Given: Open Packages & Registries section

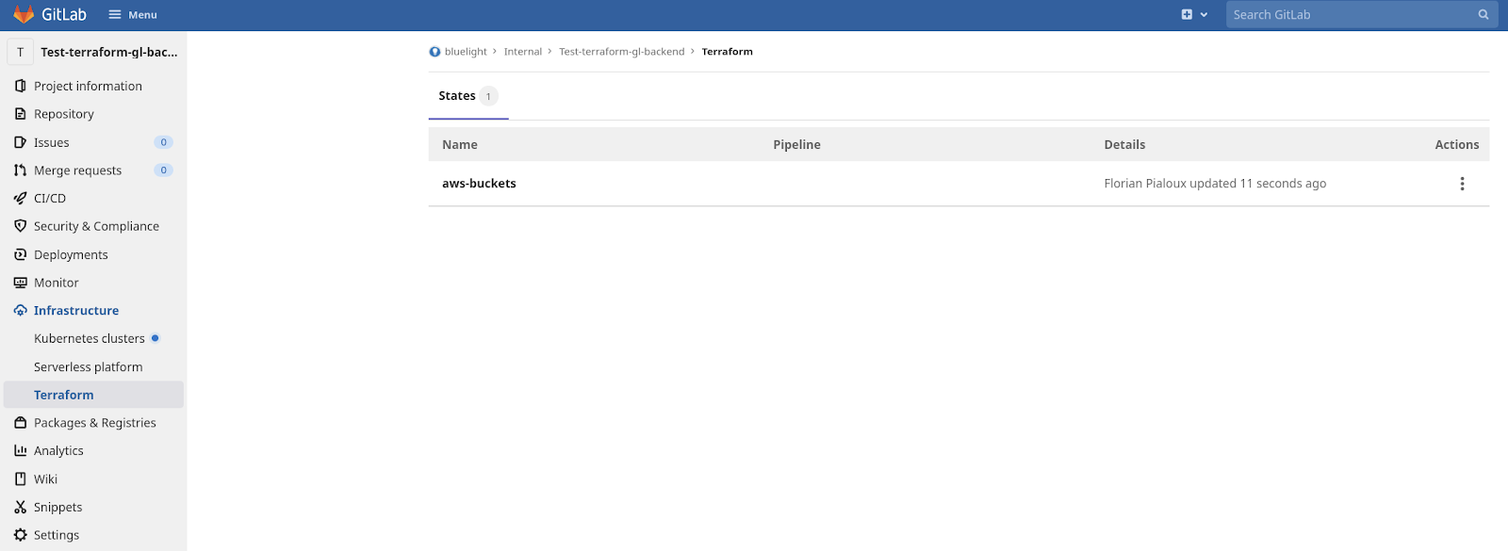Looking at the screenshot, I should (94, 423).
